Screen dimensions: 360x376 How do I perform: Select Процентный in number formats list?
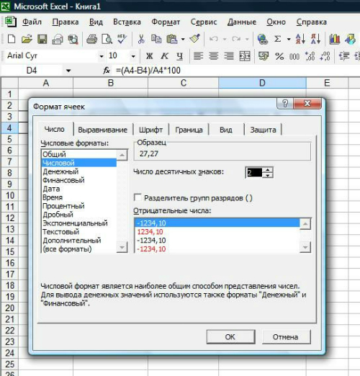pyautogui.click(x=63, y=206)
